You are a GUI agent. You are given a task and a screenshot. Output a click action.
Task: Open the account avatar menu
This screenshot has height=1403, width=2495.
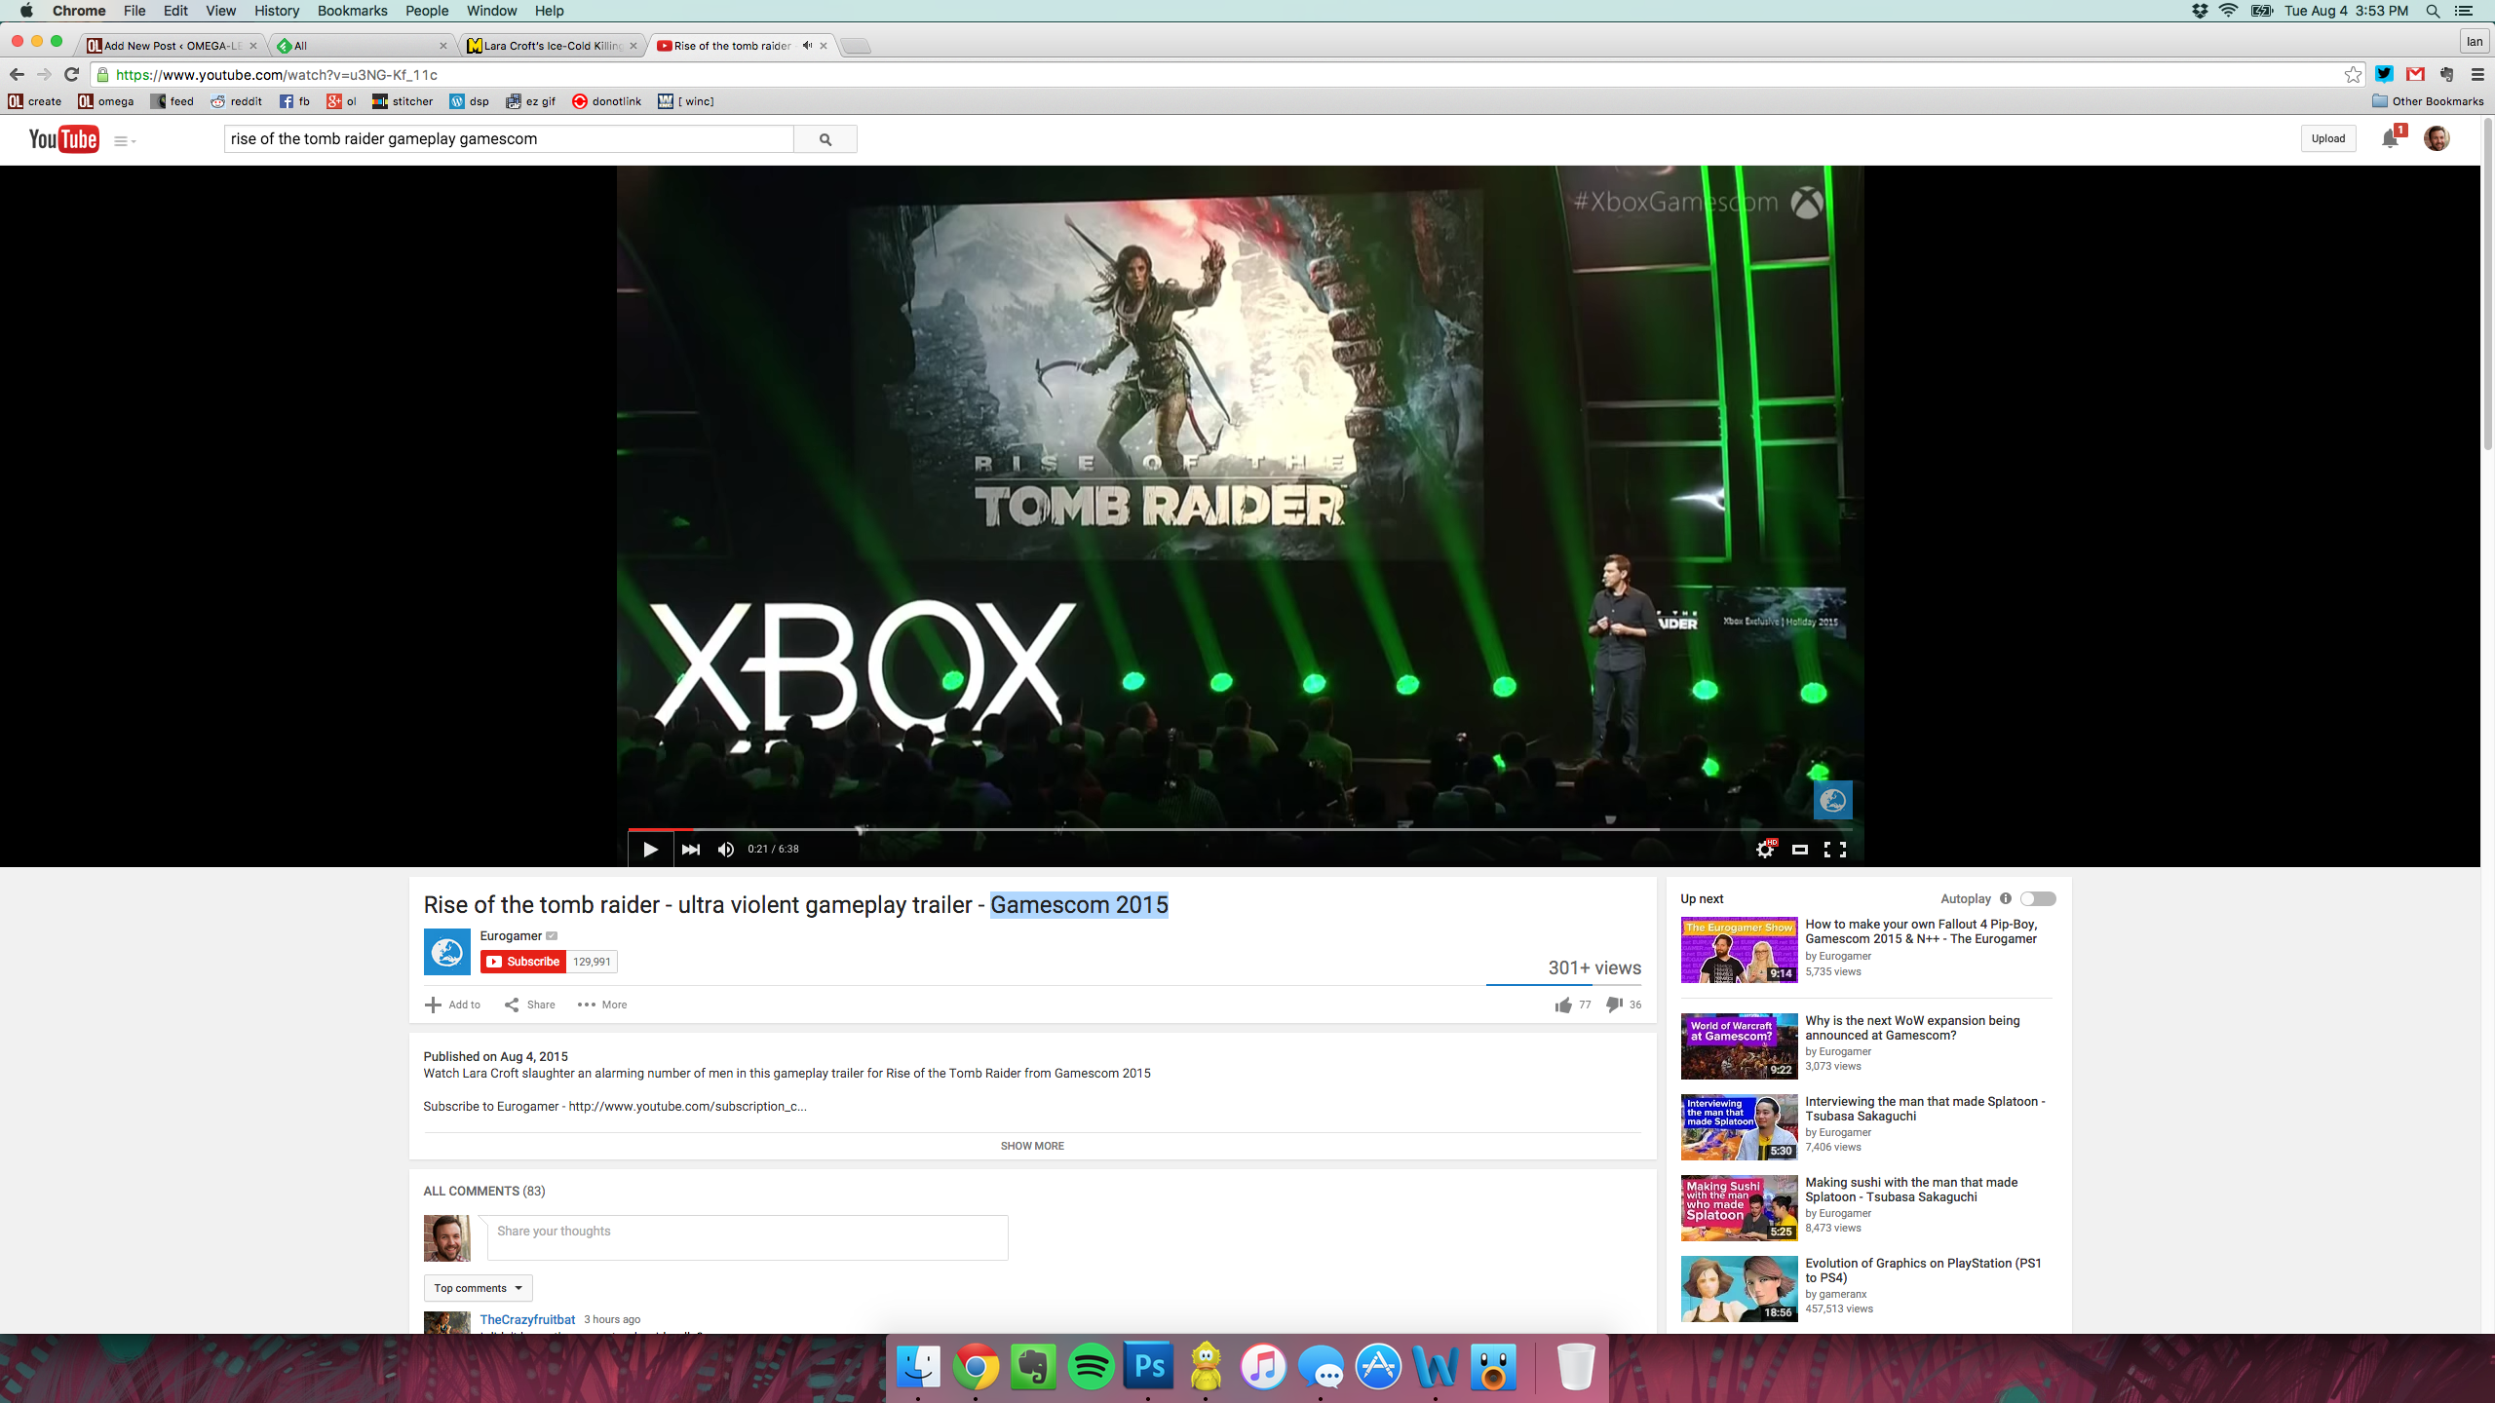pyautogui.click(x=2437, y=138)
